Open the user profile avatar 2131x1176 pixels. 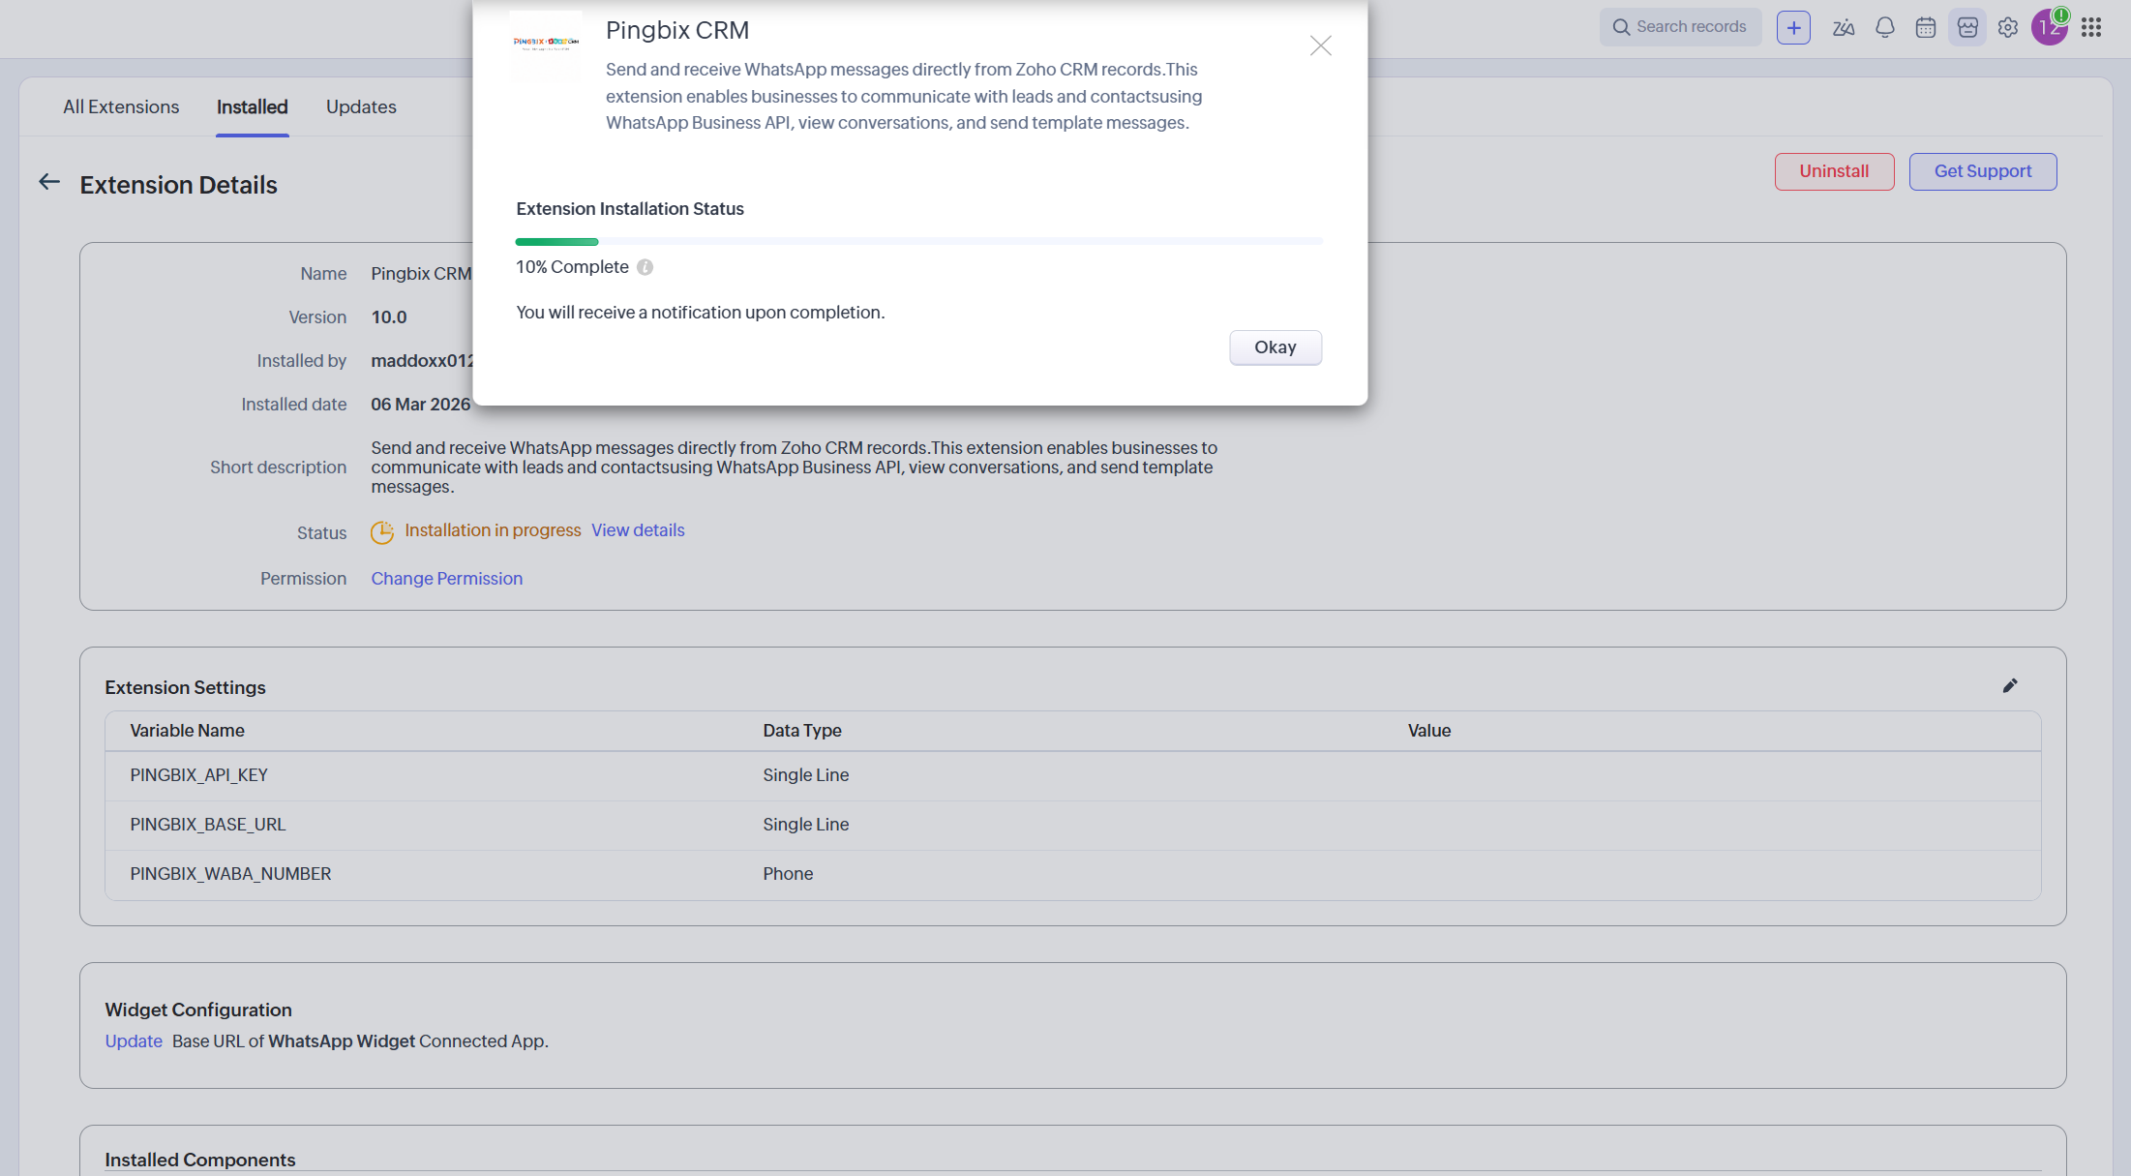(x=2048, y=28)
